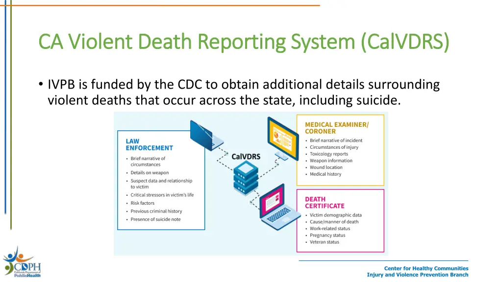502x282 pixels.
Task: Click the CalVDRS label above the server
Action: (246, 157)
